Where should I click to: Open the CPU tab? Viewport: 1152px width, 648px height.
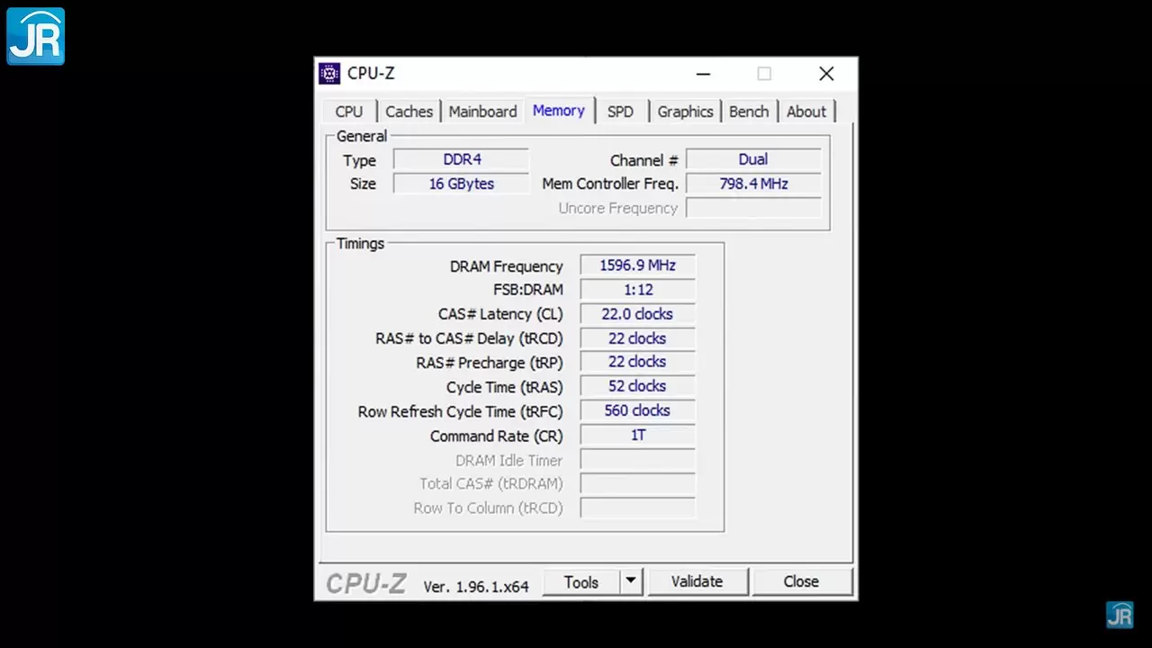pos(349,112)
